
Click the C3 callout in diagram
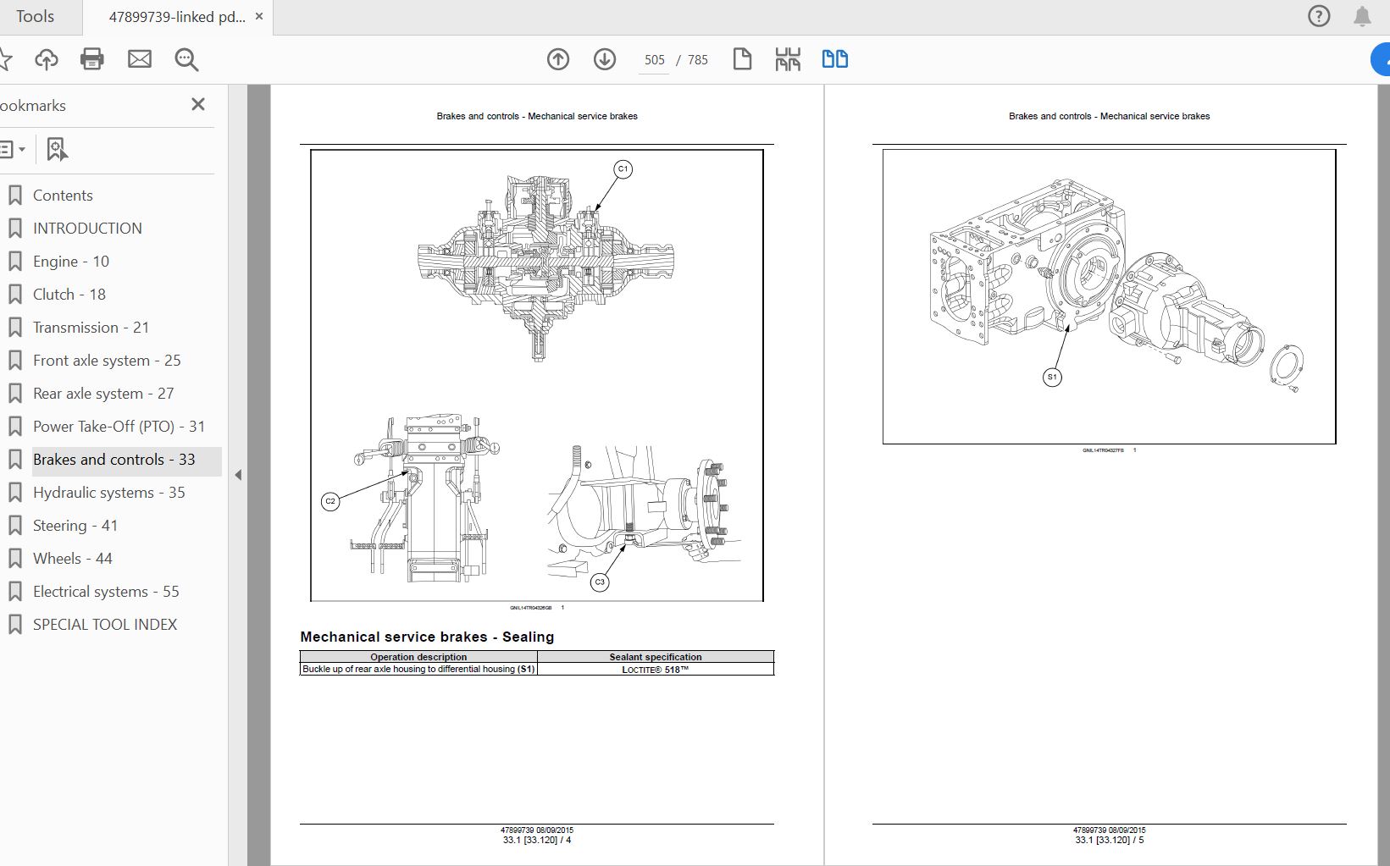coord(600,582)
